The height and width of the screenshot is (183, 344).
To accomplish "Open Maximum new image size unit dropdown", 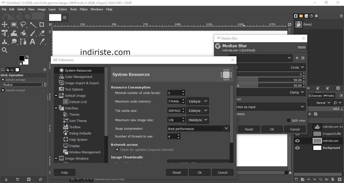I will pyautogui.click(x=197, y=120).
